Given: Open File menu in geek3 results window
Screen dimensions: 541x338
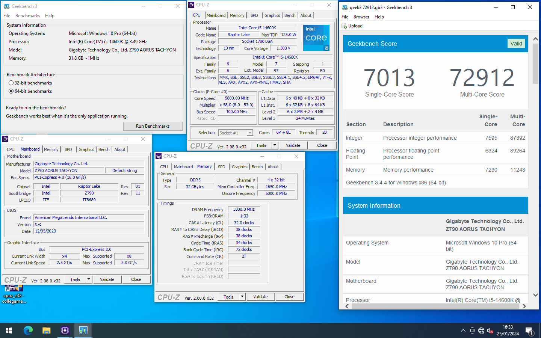Looking at the screenshot, I should 345,17.
